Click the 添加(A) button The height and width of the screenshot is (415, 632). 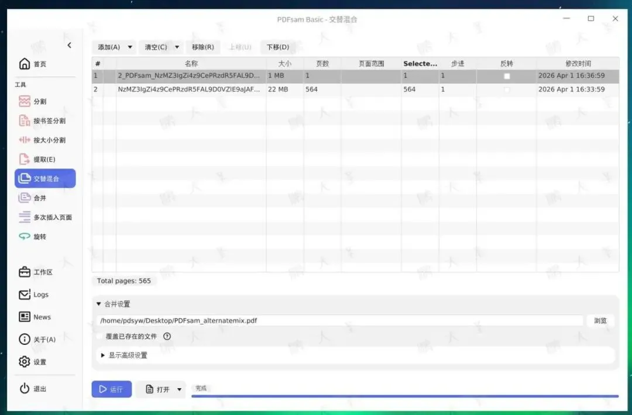109,47
